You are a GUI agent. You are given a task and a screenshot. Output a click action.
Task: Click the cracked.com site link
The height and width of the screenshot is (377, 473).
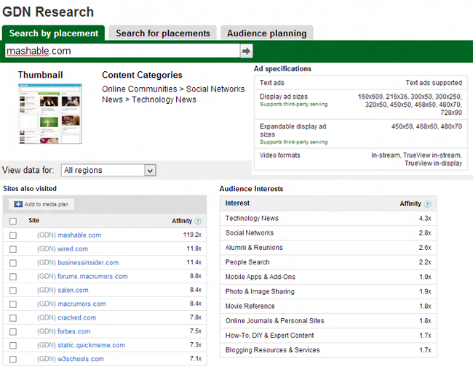(77, 318)
